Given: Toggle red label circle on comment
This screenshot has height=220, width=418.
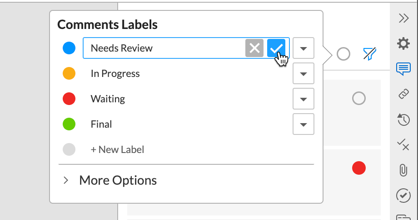Looking at the screenshot, I should 359,168.
